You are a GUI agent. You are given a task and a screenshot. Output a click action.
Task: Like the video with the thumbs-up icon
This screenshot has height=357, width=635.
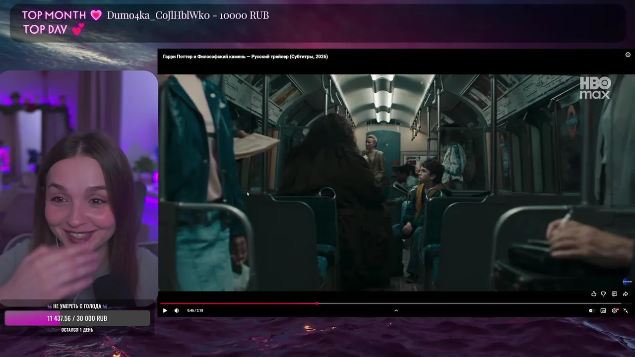click(594, 294)
